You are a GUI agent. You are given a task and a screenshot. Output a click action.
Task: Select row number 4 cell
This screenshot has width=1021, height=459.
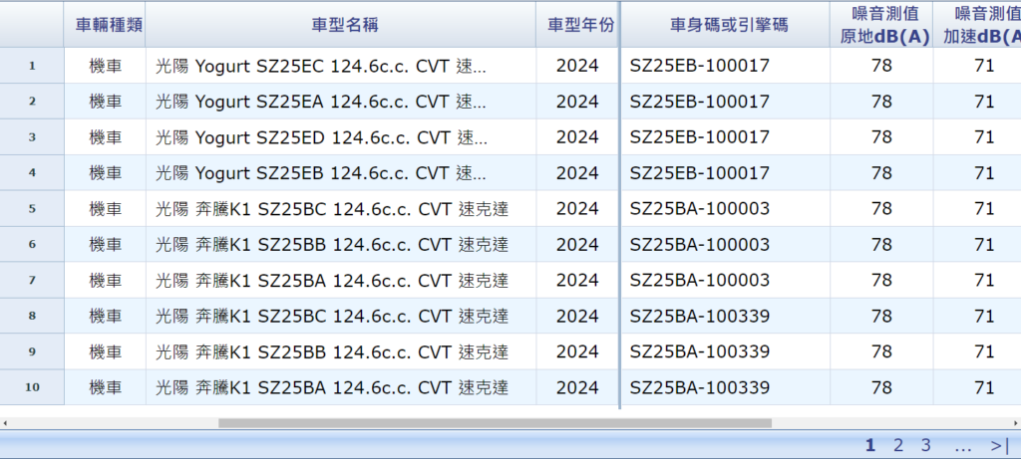click(x=32, y=173)
